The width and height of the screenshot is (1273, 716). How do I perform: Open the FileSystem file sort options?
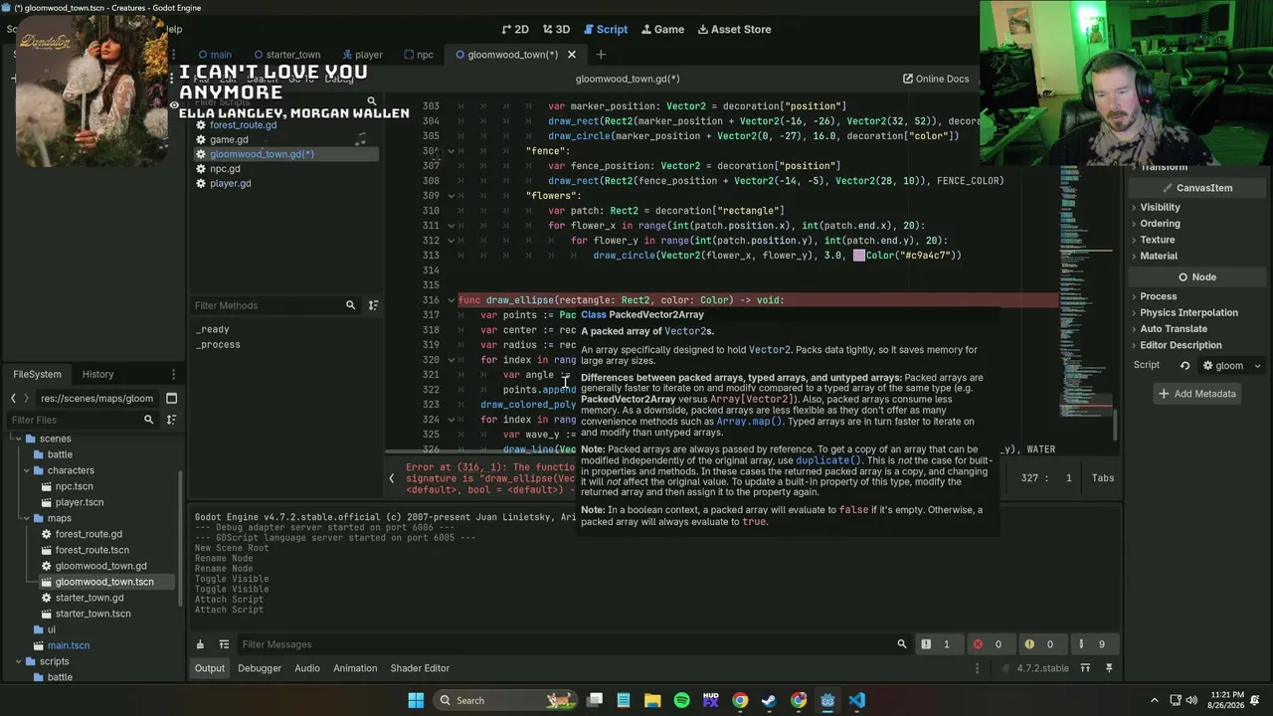coord(171,420)
